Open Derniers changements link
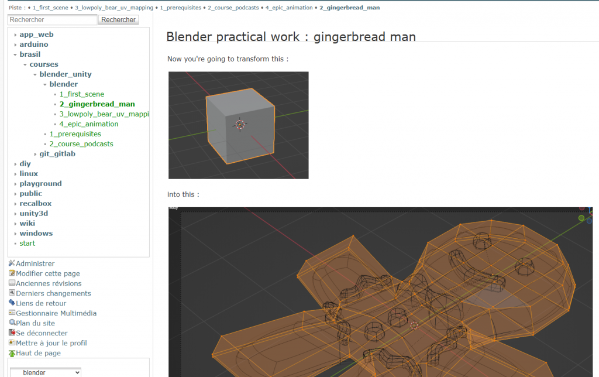The height and width of the screenshot is (377, 599). pyautogui.click(x=53, y=293)
